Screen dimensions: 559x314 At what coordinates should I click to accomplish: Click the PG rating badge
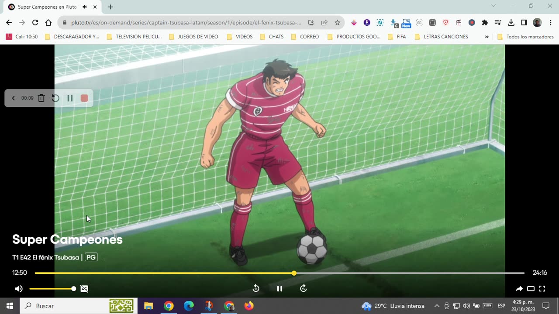point(91,257)
